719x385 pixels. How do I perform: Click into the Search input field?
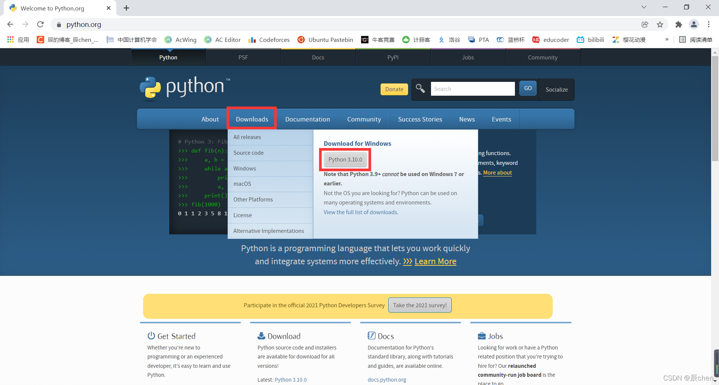click(473, 89)
